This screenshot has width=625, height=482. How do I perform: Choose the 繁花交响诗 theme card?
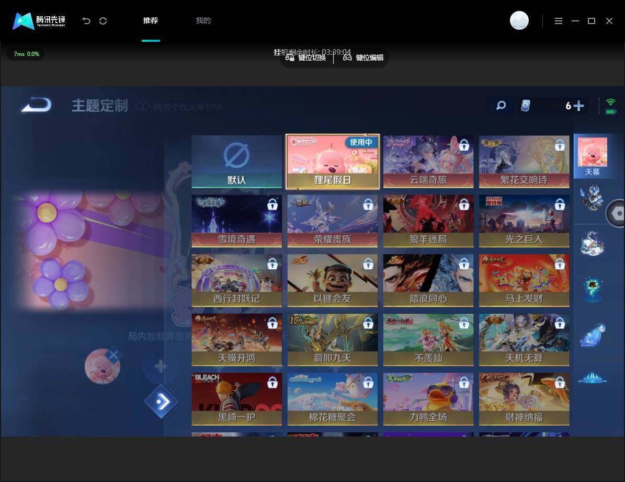tap(524, 162)
